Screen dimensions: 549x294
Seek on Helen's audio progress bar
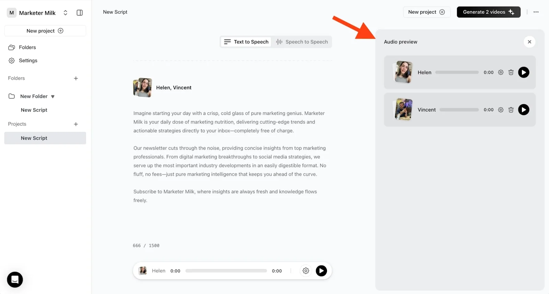click(457, 72)
